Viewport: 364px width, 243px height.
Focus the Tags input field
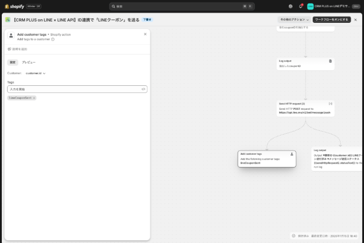click(73, 89)
